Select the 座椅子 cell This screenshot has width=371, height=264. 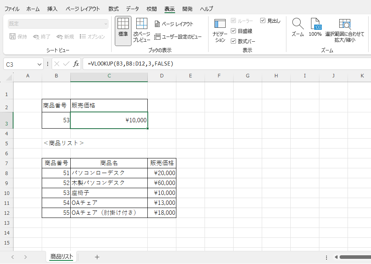[109, 193]
